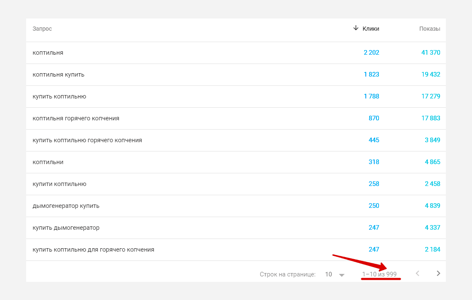
Task: Click the sort arrow next to Клики
Action: [356, 28]
